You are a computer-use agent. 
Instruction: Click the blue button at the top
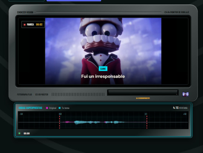pos(74,0)
